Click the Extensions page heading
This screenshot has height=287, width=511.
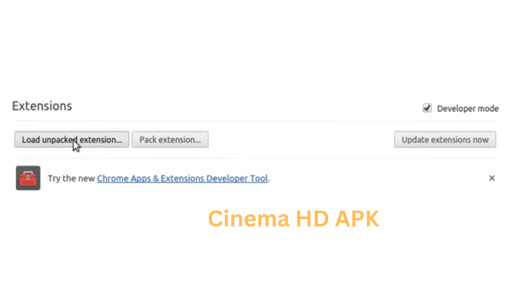coord(42,106)
